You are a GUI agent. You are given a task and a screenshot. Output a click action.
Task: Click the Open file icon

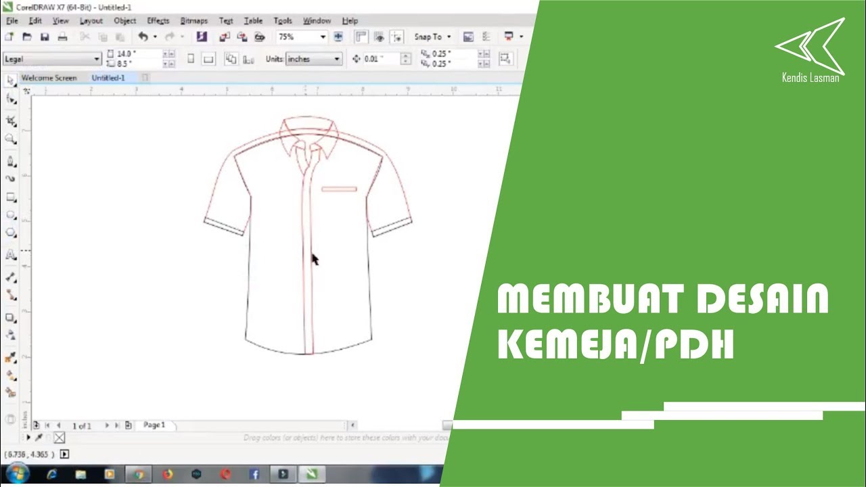27,37
